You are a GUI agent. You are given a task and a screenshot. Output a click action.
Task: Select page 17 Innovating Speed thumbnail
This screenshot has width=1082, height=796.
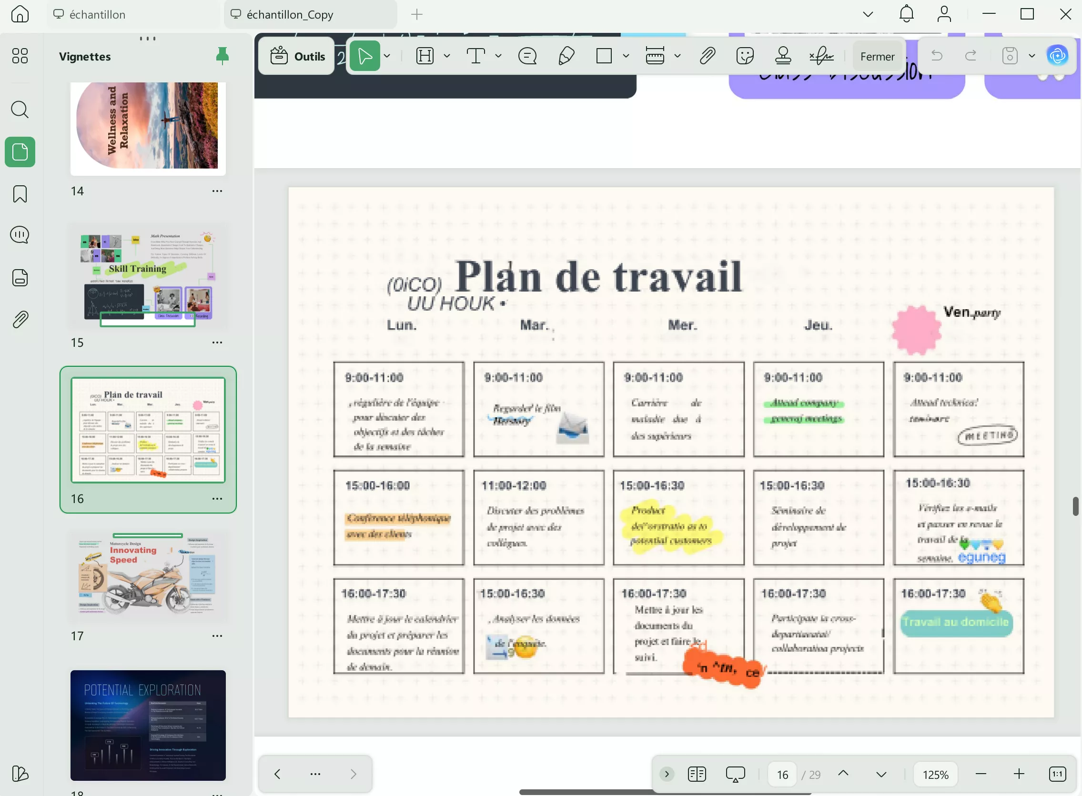pos(148,576)
